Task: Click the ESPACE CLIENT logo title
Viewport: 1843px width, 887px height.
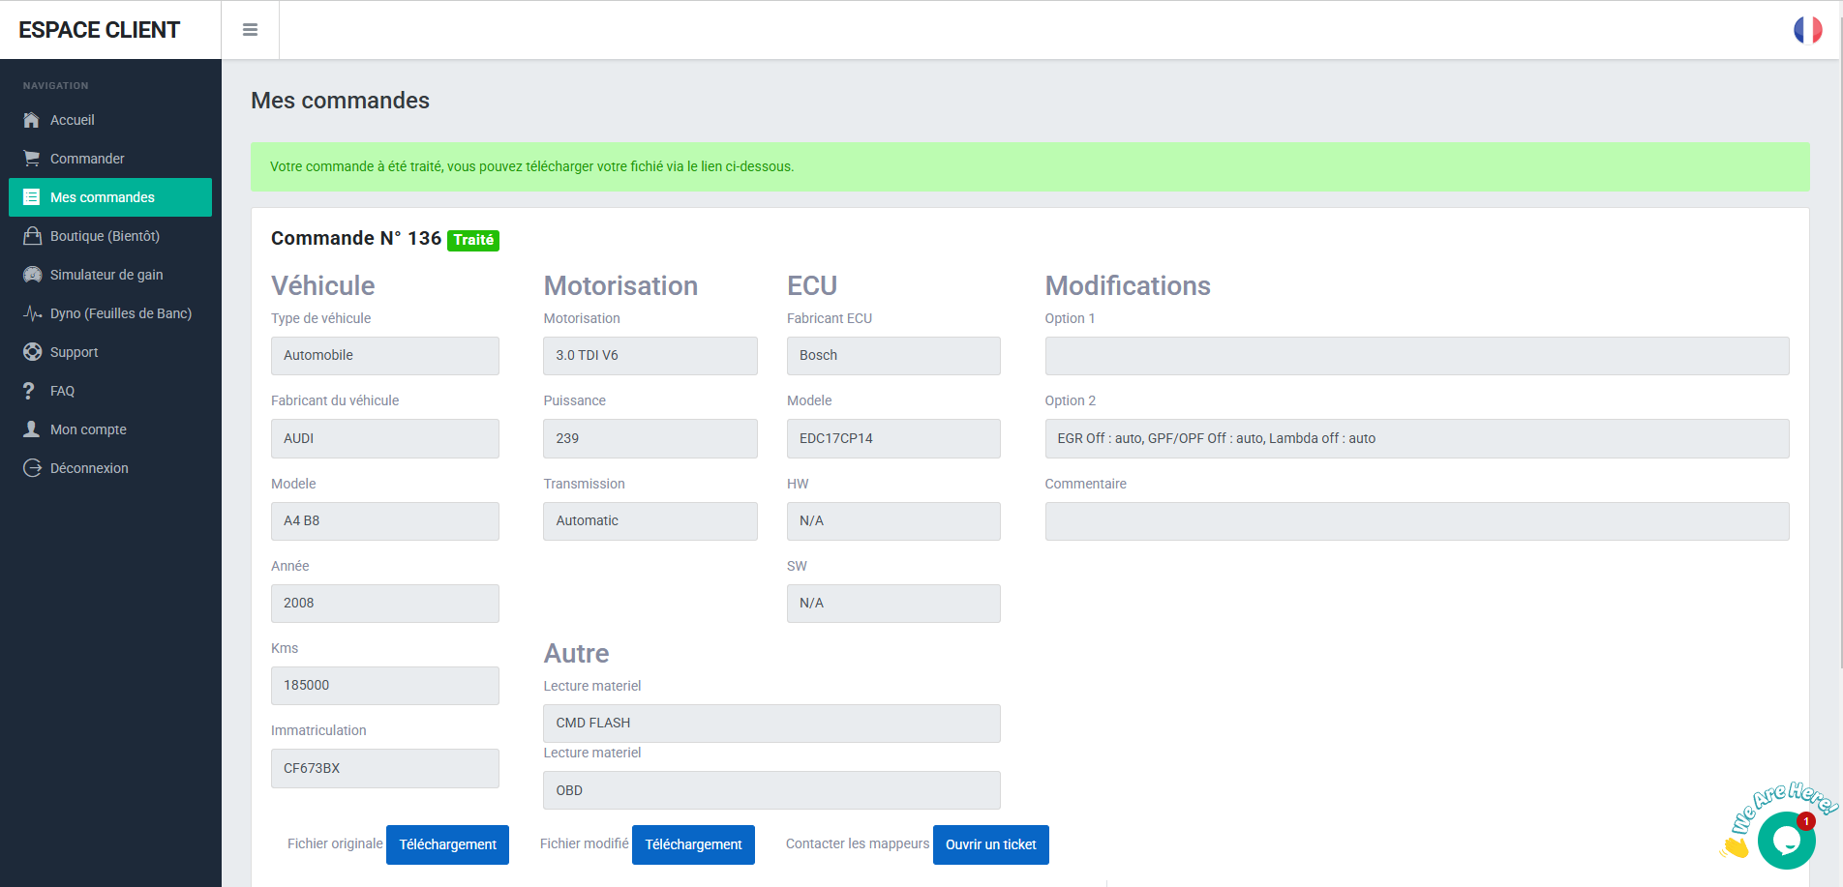Action: 100,30
